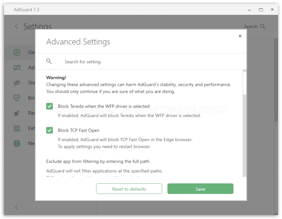Uncheck Block Teredo when WFP driver selected
The width and height of the screenshot is (282, 219).
click(50, 106)
